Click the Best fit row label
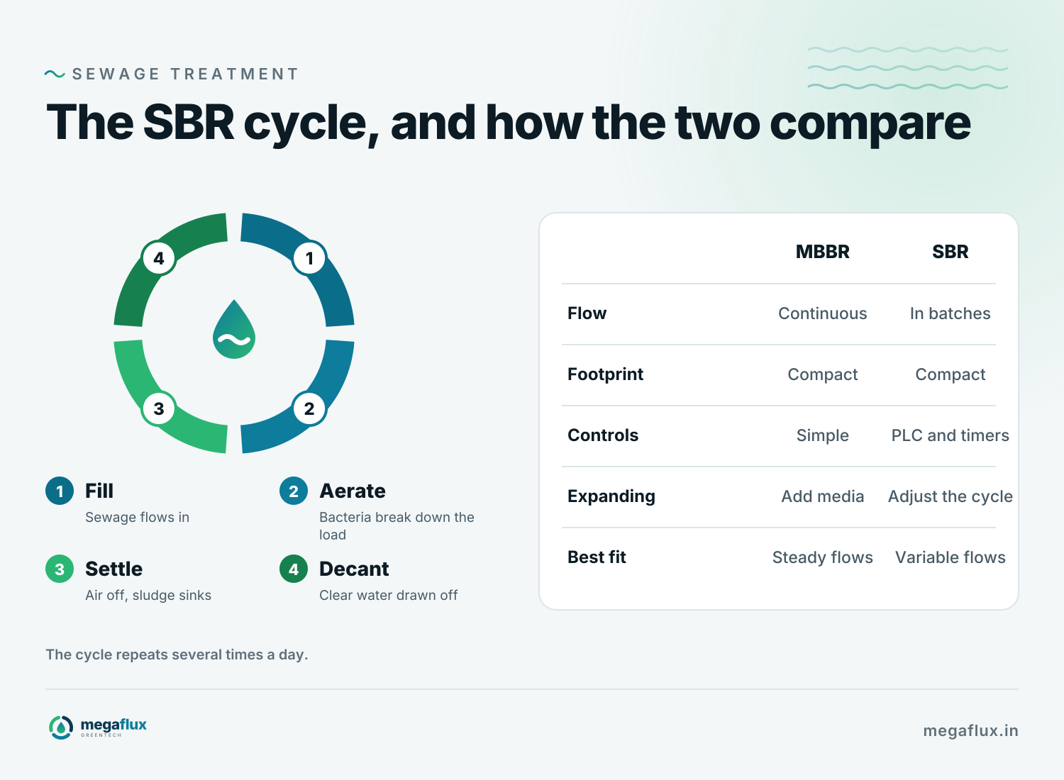 [597, 557]
